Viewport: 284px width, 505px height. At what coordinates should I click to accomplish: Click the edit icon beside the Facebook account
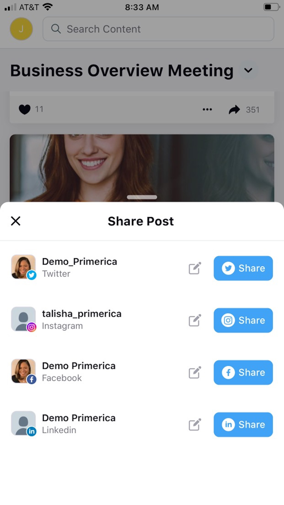[194, 373]
